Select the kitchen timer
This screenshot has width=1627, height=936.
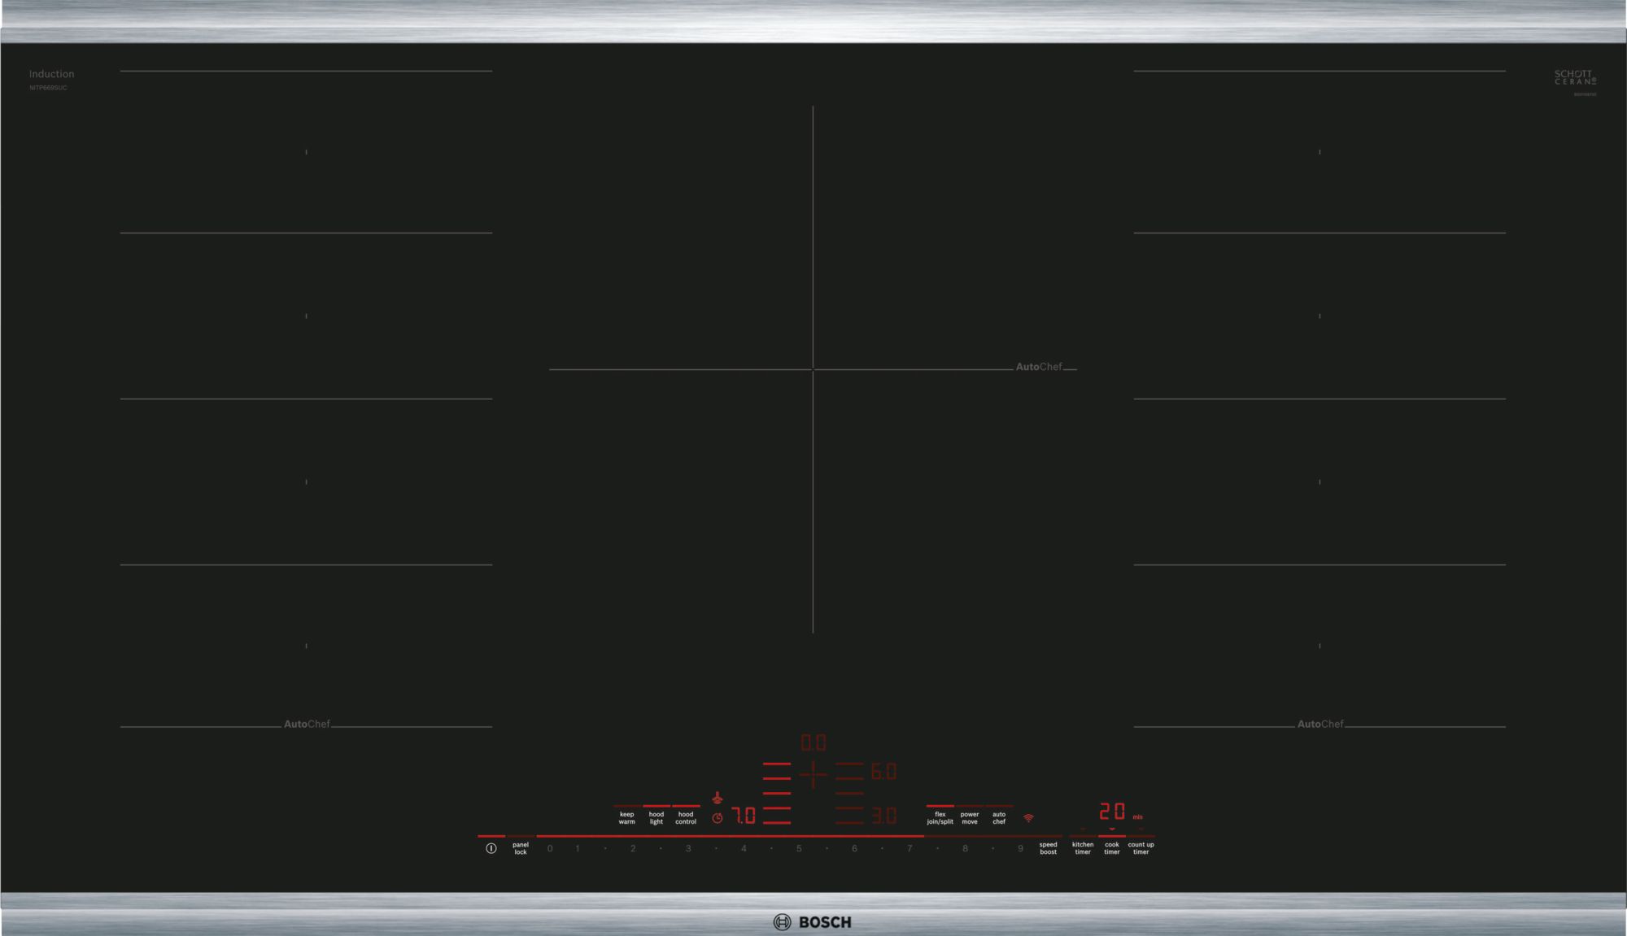click(x=1083, y=848)
